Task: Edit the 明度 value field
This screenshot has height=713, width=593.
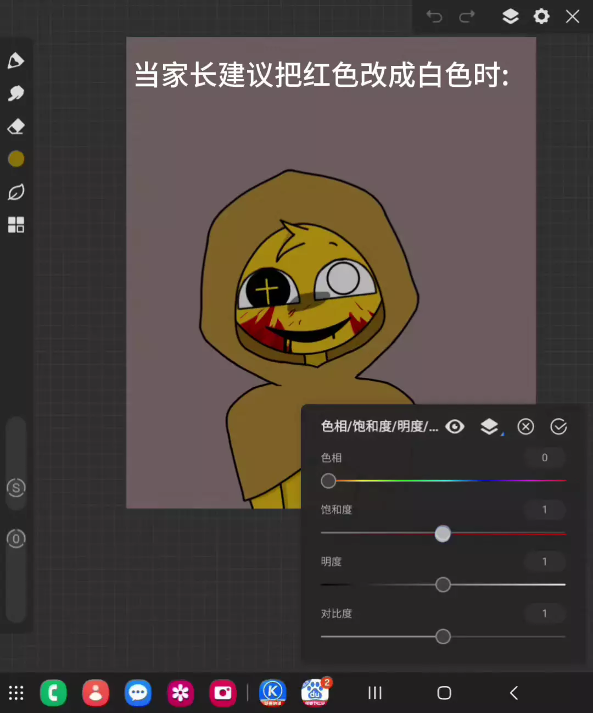Action: 544,561
